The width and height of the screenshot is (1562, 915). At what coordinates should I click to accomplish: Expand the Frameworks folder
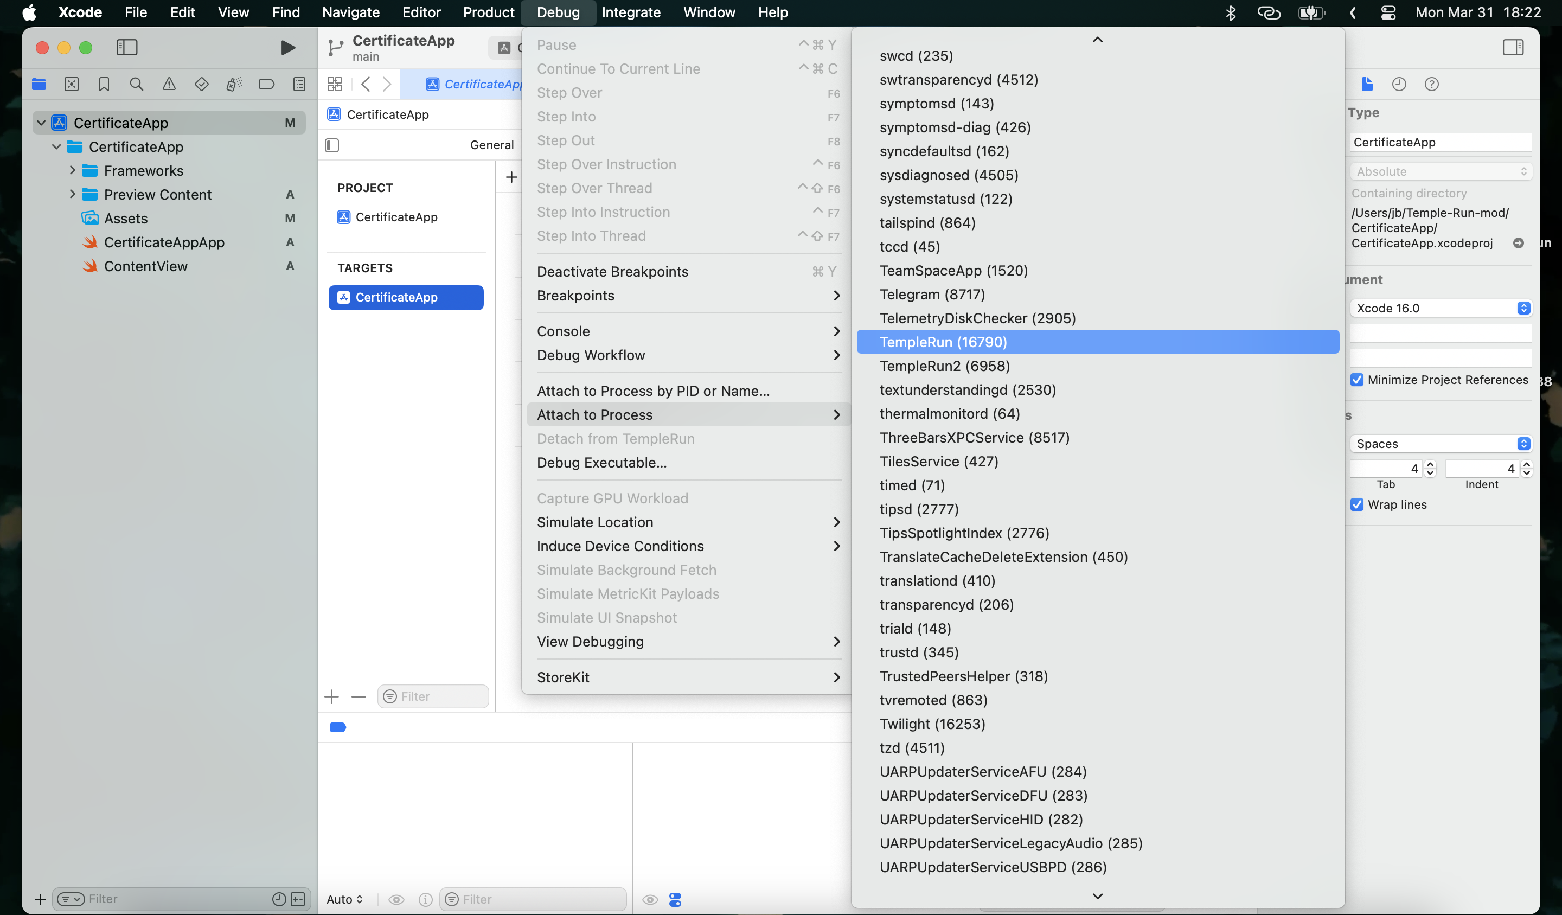tap(72, 170)
